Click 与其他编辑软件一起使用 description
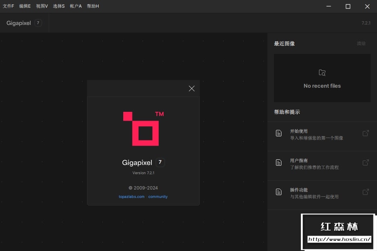 point(314,197)
